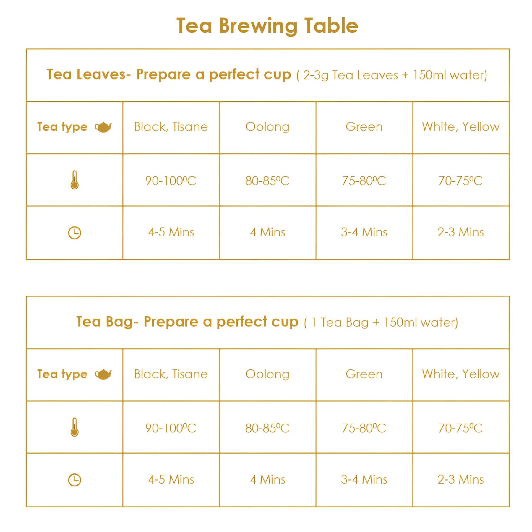Screen dimensions: 532x532
Task: Click "4 Mins" in the Tea Leaves table
Action: tap(267, 232)
